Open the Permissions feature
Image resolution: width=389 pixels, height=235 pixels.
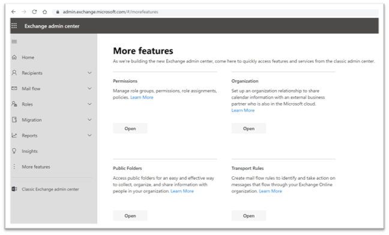tap(130, 128)
